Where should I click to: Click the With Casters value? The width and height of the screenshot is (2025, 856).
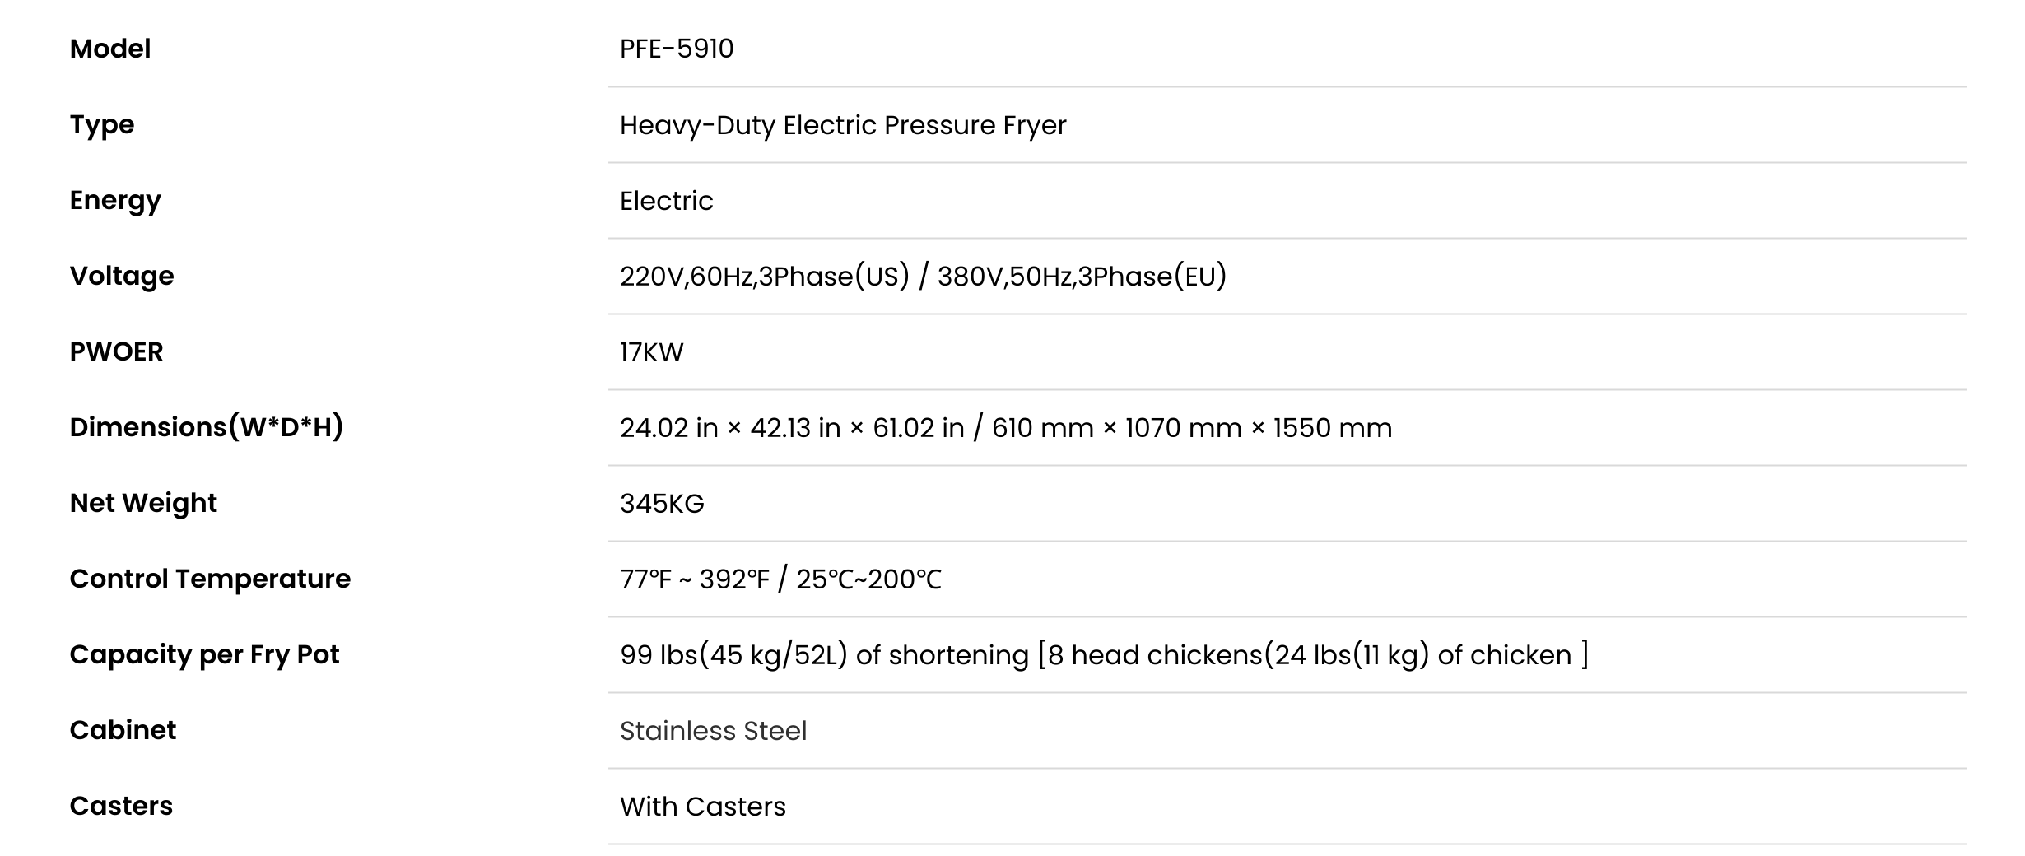point(702,807)
